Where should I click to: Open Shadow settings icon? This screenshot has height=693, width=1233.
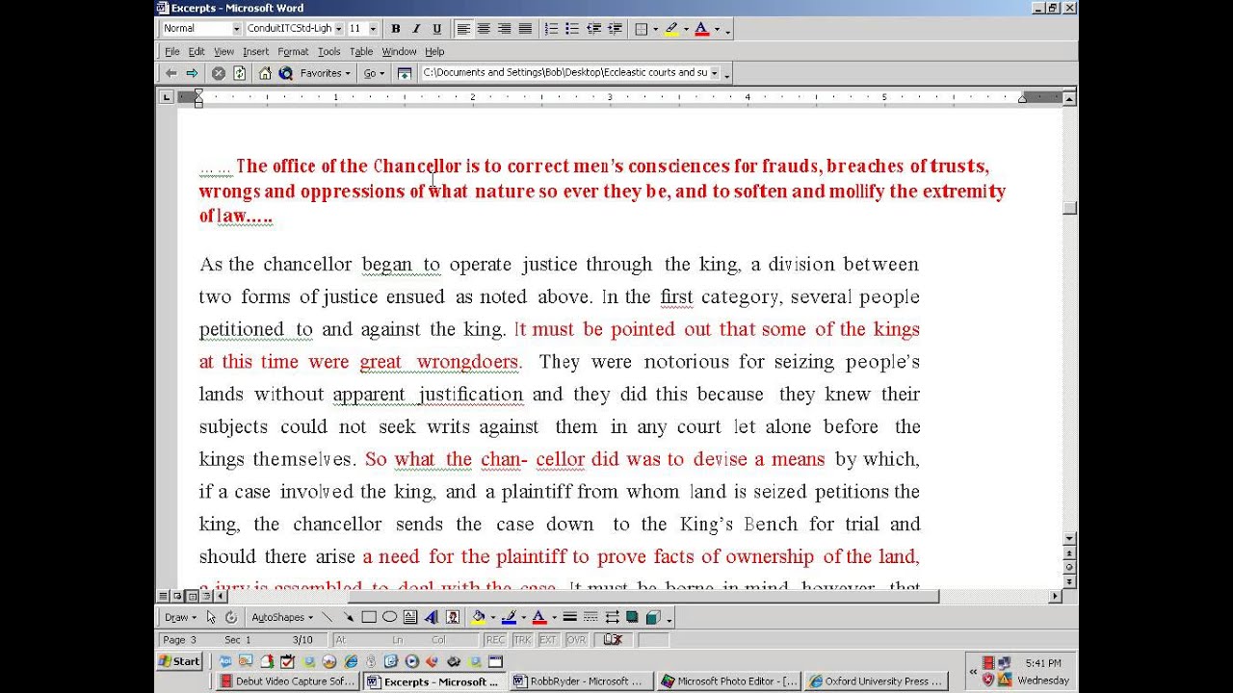632,618
